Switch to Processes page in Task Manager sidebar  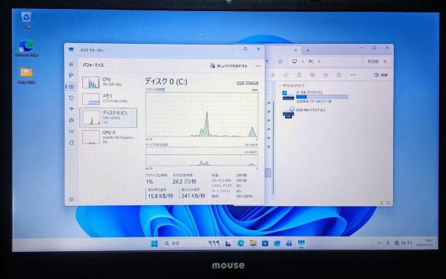[71, 75]
